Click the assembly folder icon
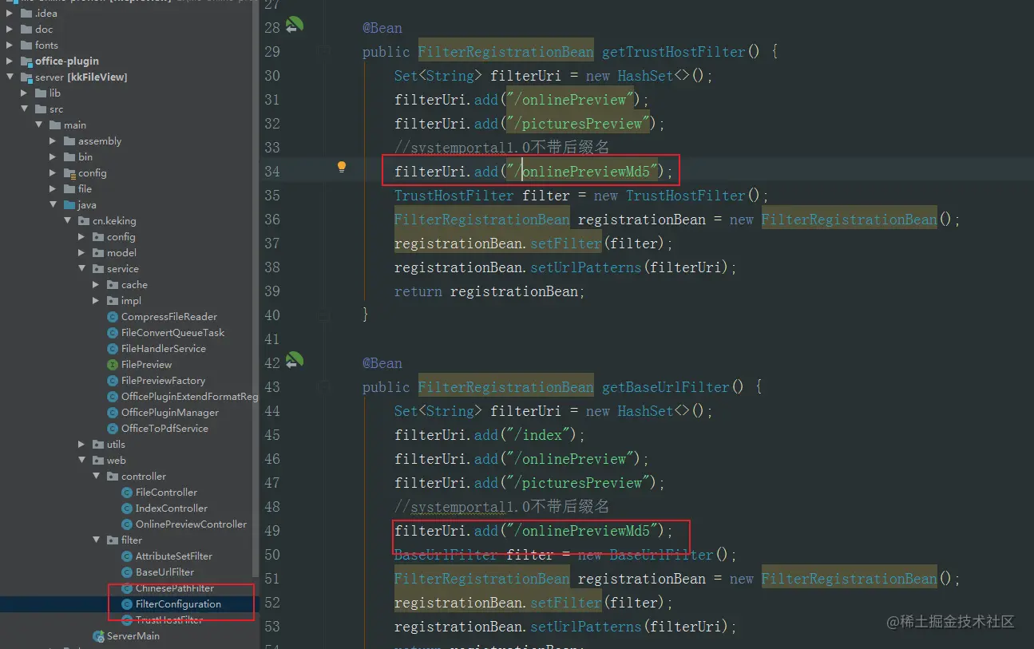Screen dimensions: 1034x649 [x=69, y=141]
